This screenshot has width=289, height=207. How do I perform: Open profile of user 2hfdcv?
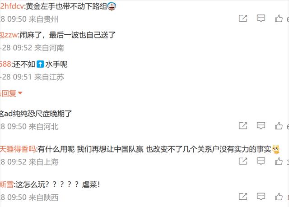tap(12, 6)
